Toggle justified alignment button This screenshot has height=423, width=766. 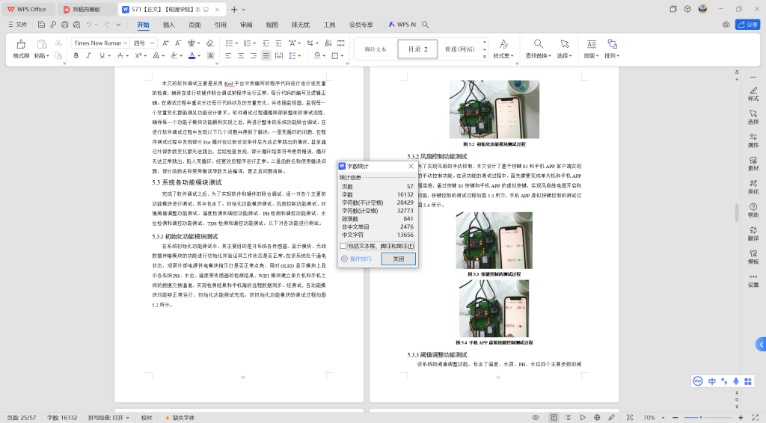(x=266, y=55)
